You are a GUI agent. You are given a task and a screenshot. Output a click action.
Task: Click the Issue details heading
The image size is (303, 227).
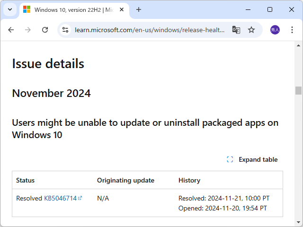48,63
